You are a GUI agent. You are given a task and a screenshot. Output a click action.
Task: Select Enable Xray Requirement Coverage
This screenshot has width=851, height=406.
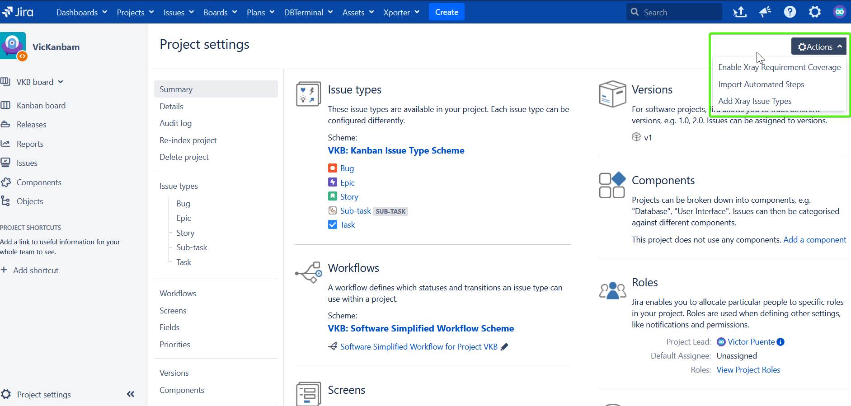click(x=779, y=67)
